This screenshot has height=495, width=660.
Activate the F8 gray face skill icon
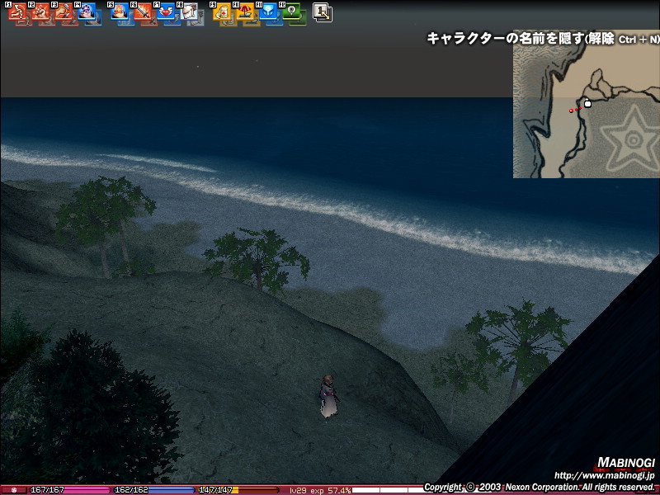[189, 12]
